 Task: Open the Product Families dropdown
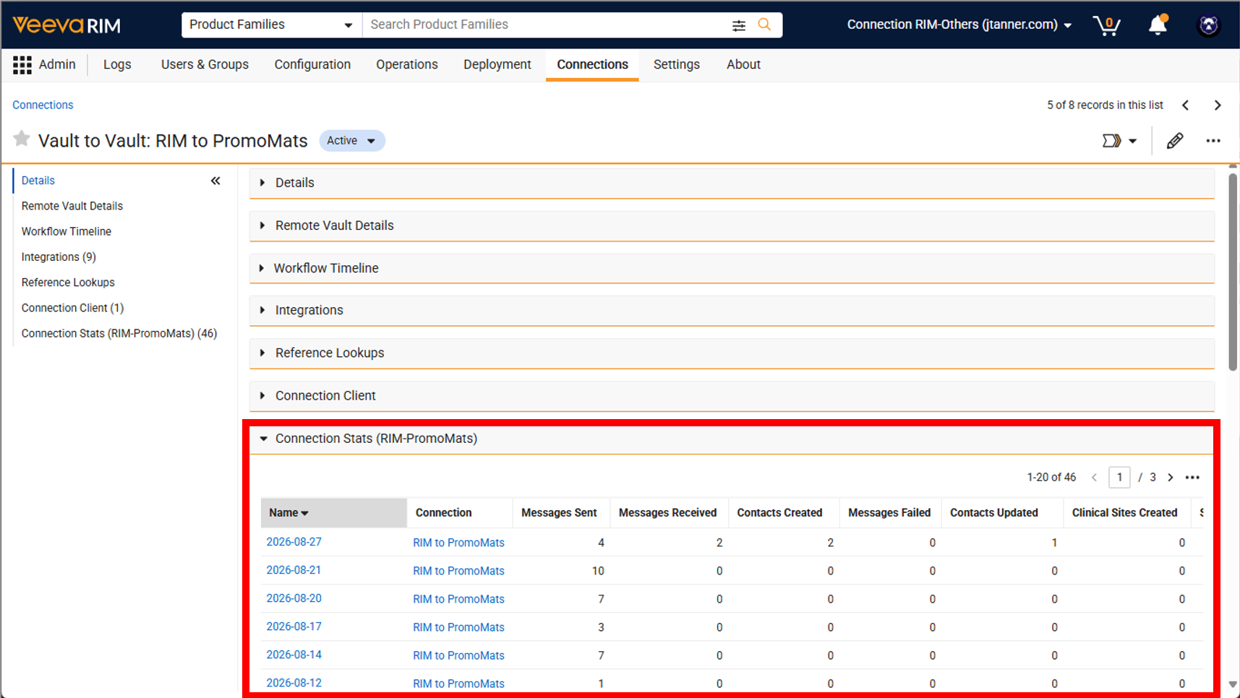pyautogui.click(x=271, y=25)
